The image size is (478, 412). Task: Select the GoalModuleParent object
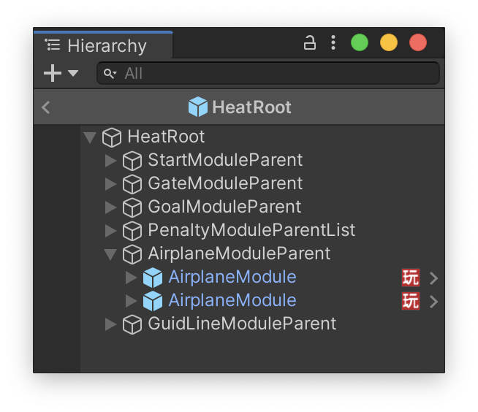[x=224, y=207]
